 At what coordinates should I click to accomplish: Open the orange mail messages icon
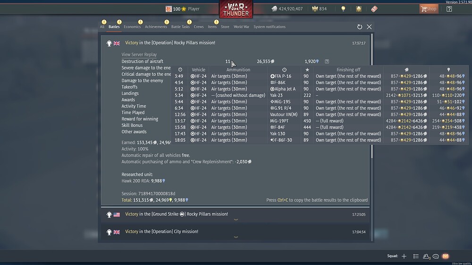tap(446, 257)
